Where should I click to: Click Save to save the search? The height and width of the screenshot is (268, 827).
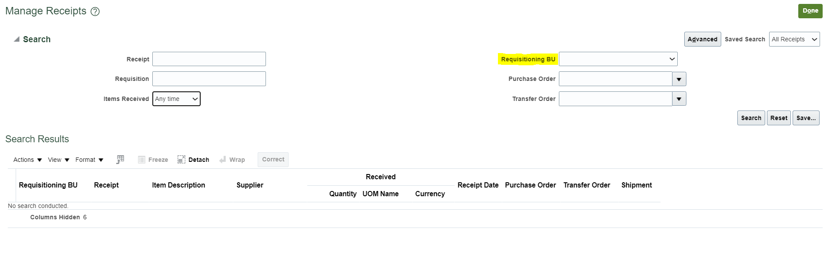806,118
